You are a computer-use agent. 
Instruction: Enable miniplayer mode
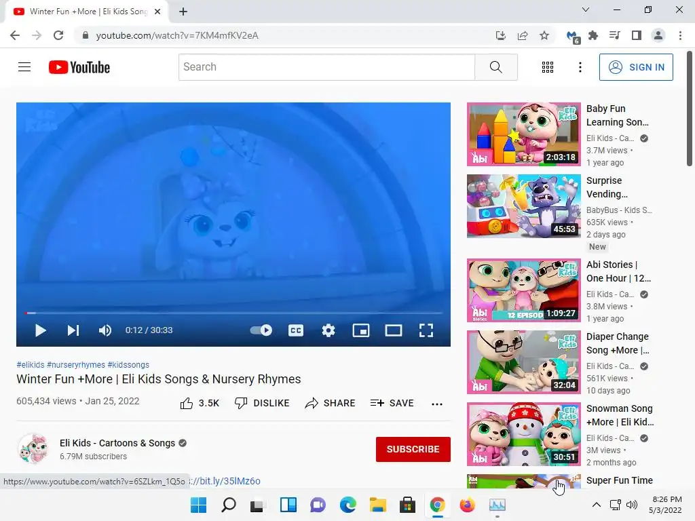[361, 330]
